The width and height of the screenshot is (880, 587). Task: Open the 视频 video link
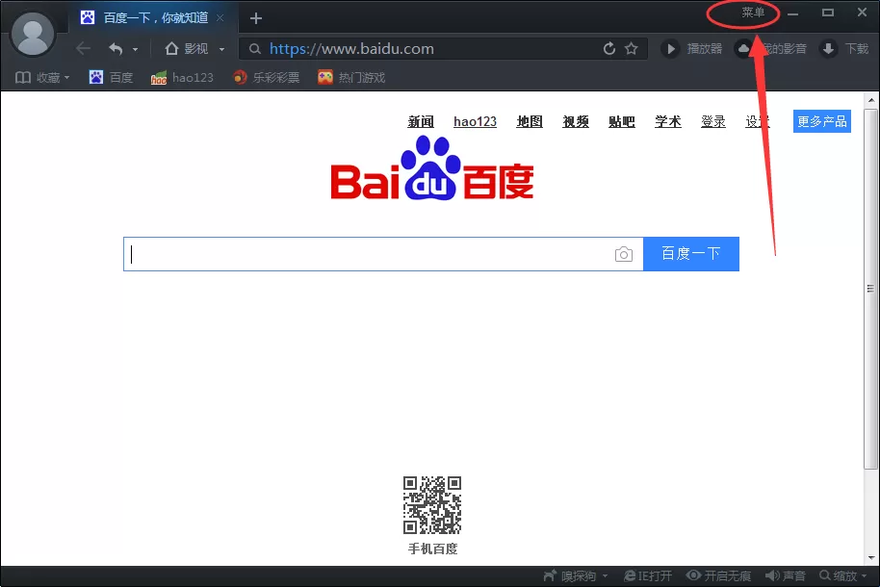point(576,121)
